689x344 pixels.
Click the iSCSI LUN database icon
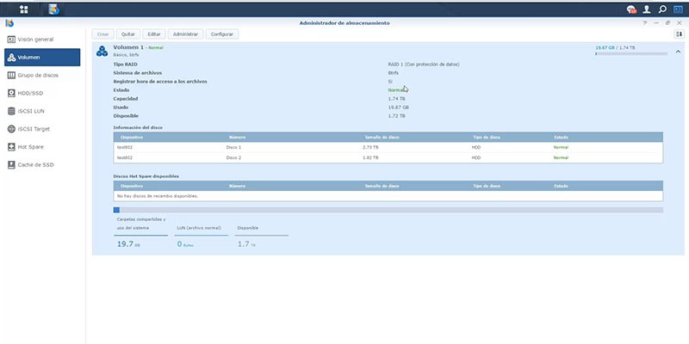pos(11,111)
